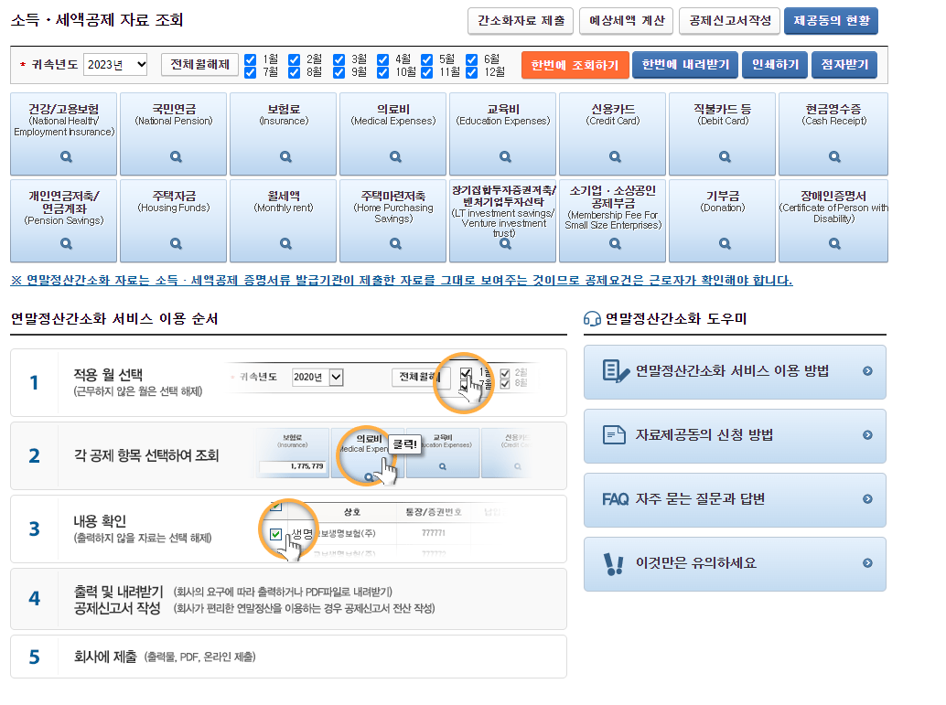
Task: Click the 국민연금 magnifier icon
Action: pos(177,156)
